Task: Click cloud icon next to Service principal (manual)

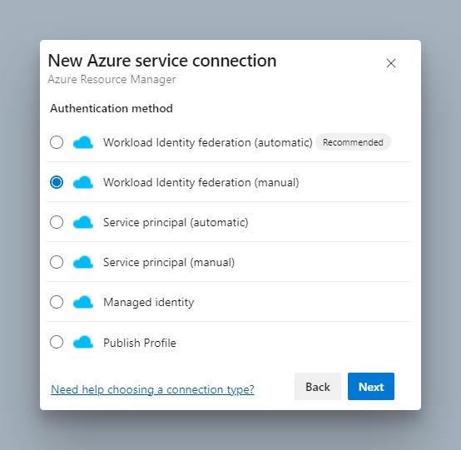Action: pyautogui.click(x=83, y=263)
